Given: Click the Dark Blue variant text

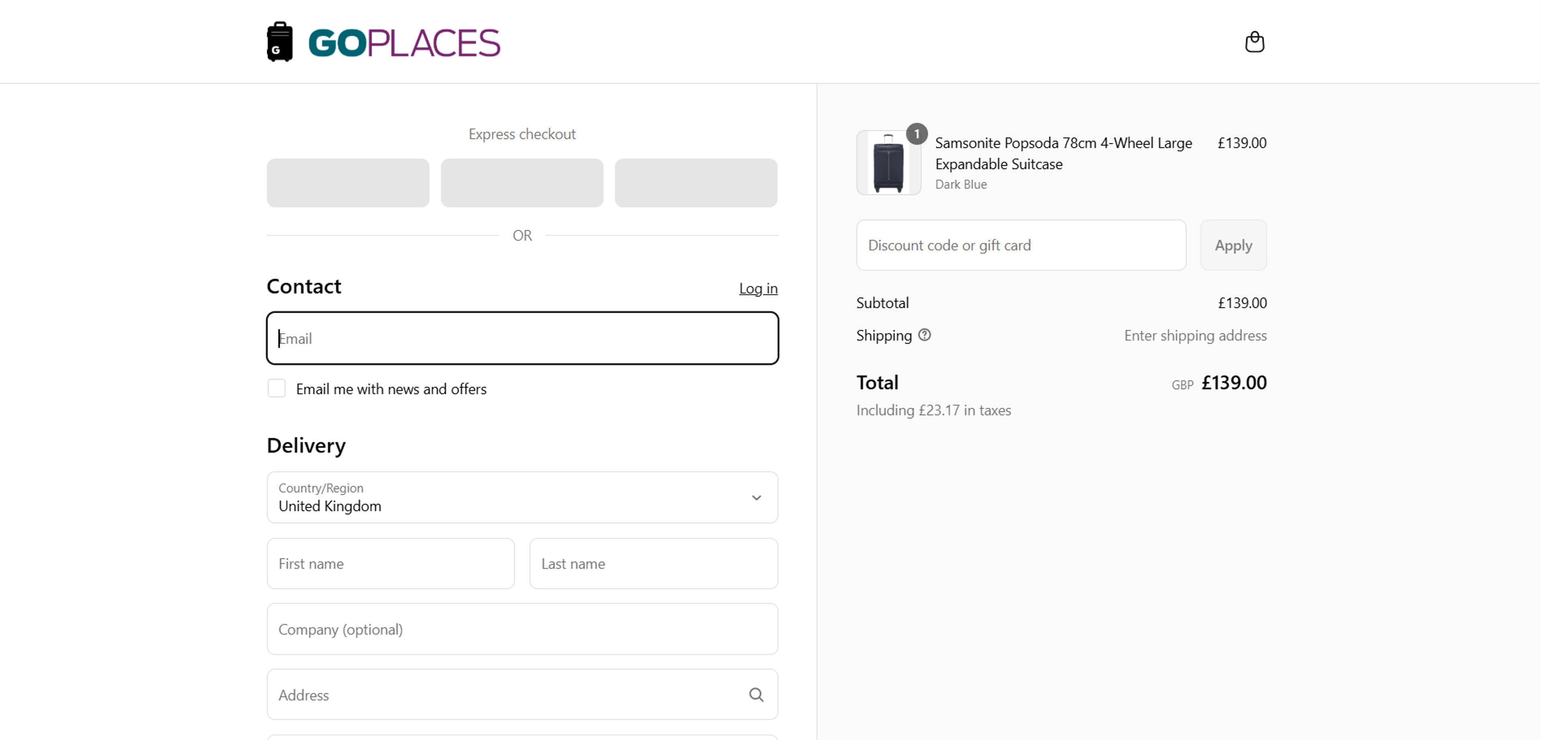Looking at the screenshot, I should pyautogui.click(x=961, y=185).
